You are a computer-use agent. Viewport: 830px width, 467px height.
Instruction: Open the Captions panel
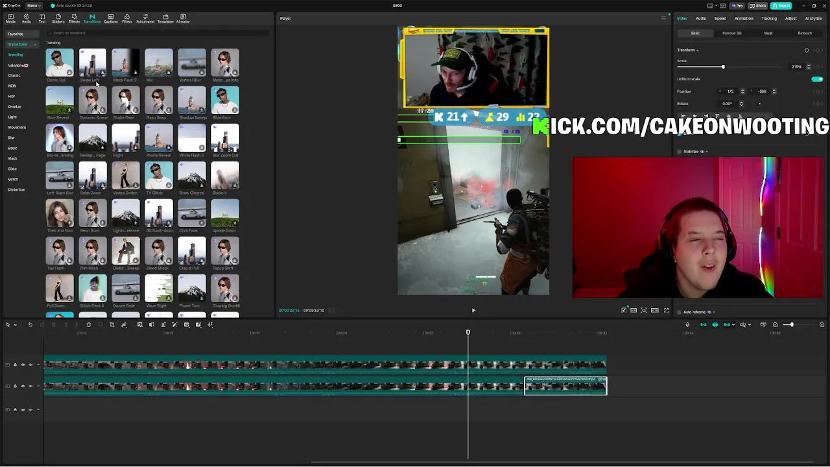click(x=111, y=18)
